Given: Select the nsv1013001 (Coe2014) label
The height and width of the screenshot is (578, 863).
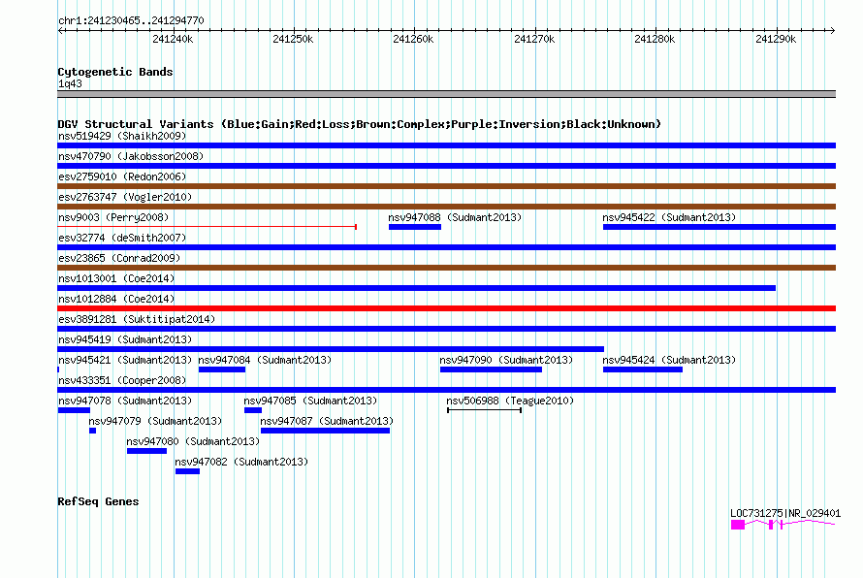Looking at the screenshot, I should (x=116, y=278).
